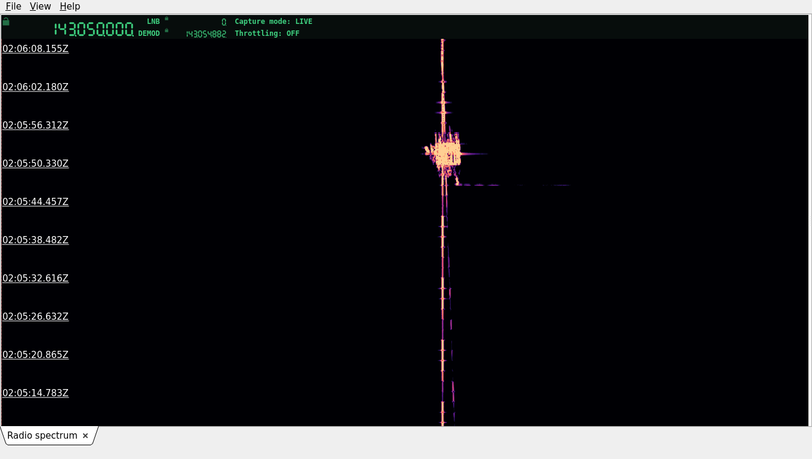
Task: Click timestamp 02:06:08.155Z
Action: point(35,49)
